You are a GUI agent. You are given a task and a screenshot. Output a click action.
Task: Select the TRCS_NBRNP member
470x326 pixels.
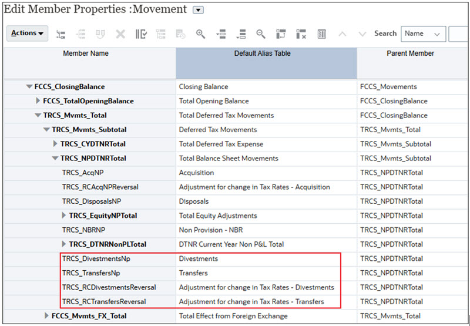83,230
